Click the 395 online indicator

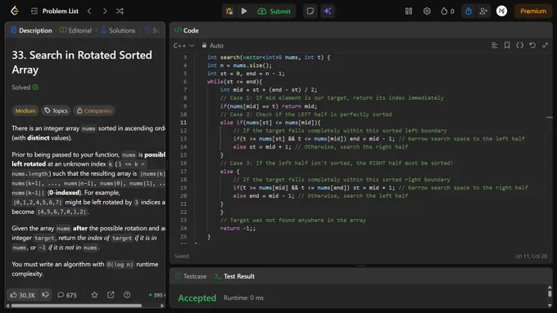156,295
